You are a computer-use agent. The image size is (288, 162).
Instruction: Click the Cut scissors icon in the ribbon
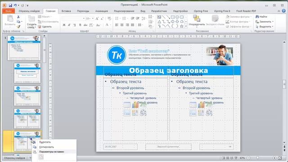(18, 17)
